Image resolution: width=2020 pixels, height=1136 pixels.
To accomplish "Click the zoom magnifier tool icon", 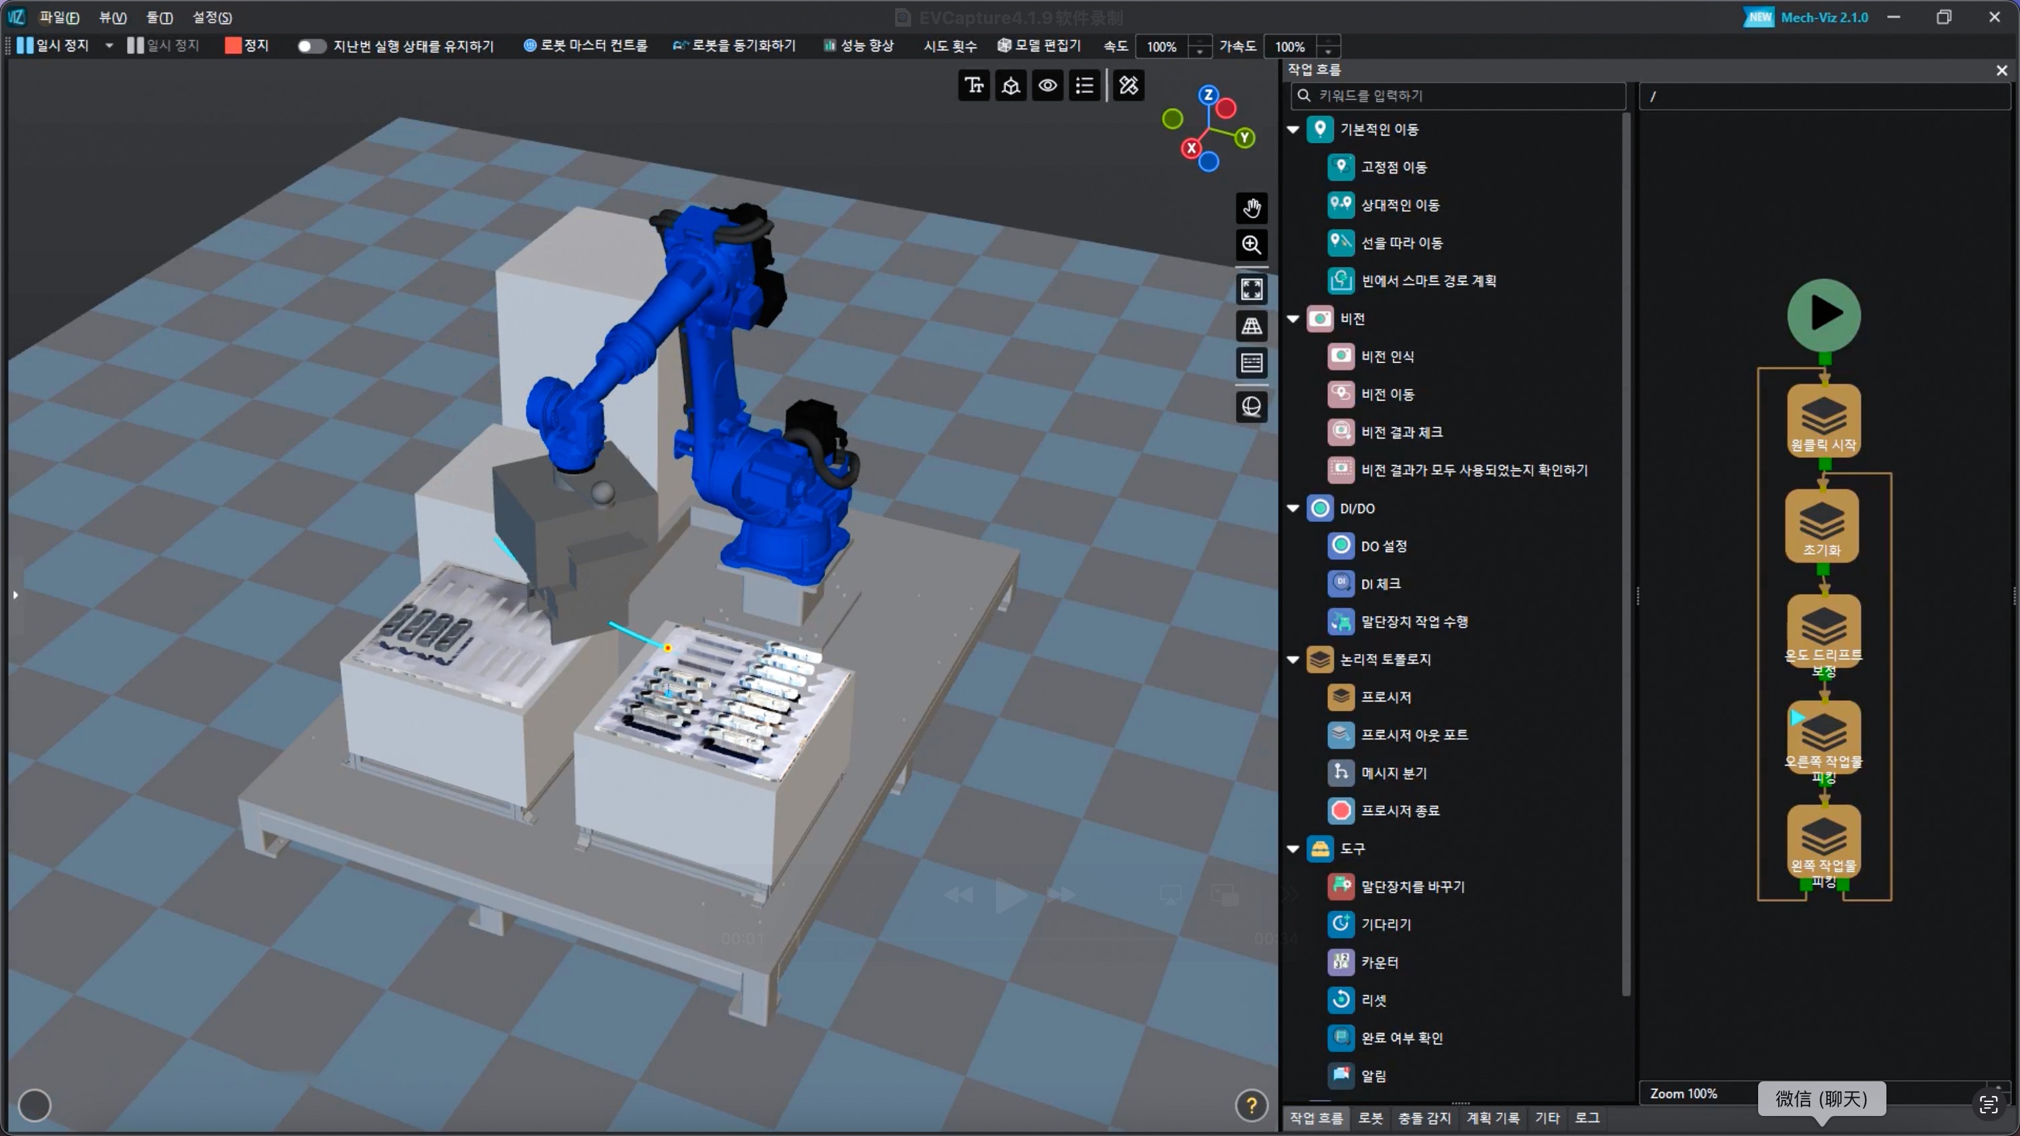I will pos(1252,245).
